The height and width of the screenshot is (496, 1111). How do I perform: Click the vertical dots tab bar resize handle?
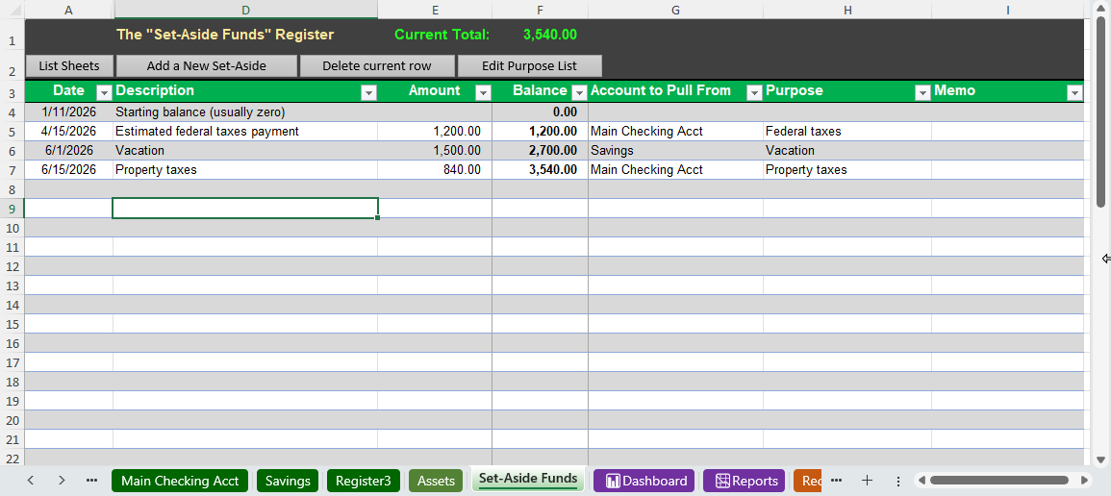pos(897,481)
